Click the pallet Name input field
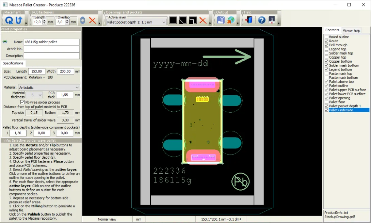This screenshot has width=371, height=223. [x=52, y=42]
